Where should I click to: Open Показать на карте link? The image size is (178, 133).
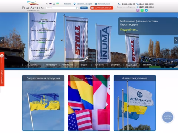(x=84, y=4)
